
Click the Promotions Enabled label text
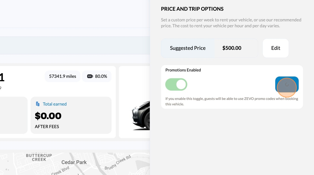[x=183, y=70]
